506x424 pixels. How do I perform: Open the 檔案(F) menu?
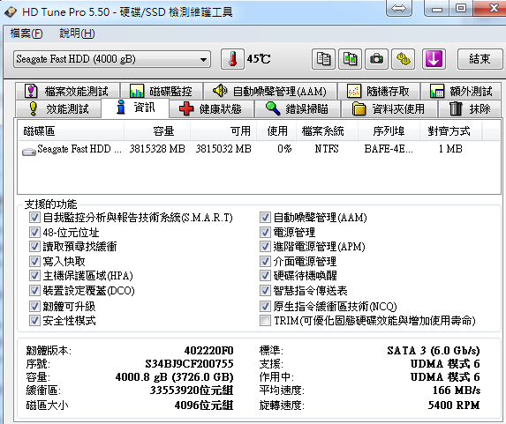pos(26,33)
